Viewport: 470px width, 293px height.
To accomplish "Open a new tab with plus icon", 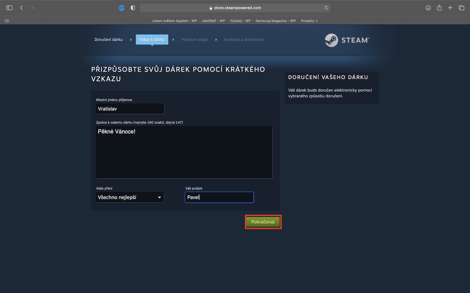I will tap(450, 8).
